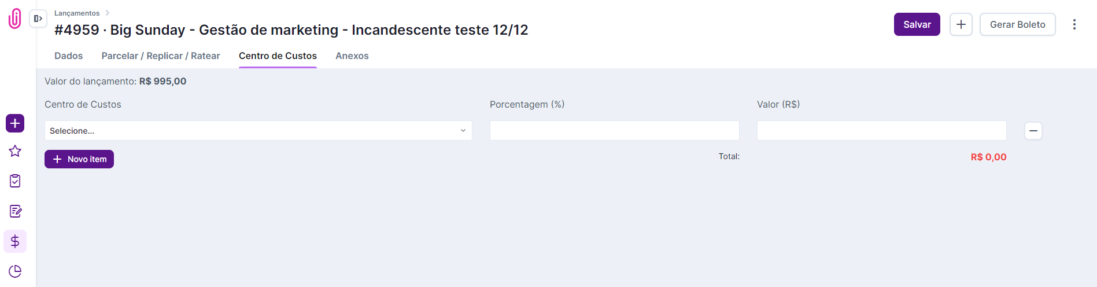Open the dollar sign finance icon

(x=15, y=241)
